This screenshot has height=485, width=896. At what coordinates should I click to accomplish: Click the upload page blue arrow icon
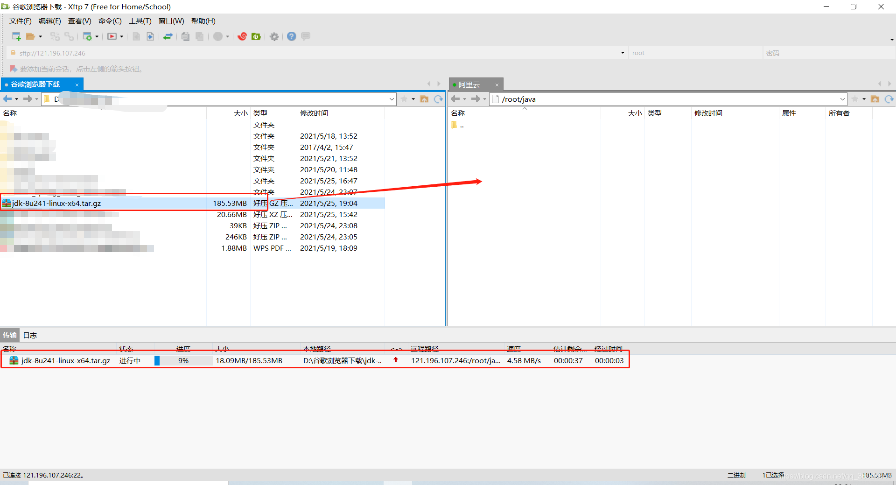(150, 36)
